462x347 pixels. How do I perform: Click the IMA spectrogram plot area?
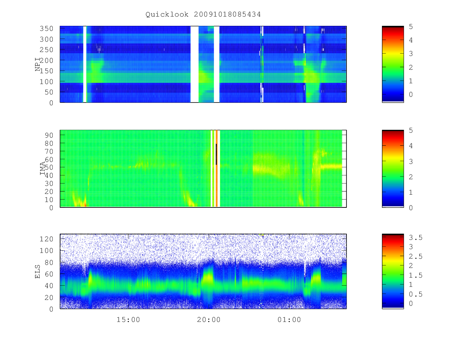click(x=203, y=169)
